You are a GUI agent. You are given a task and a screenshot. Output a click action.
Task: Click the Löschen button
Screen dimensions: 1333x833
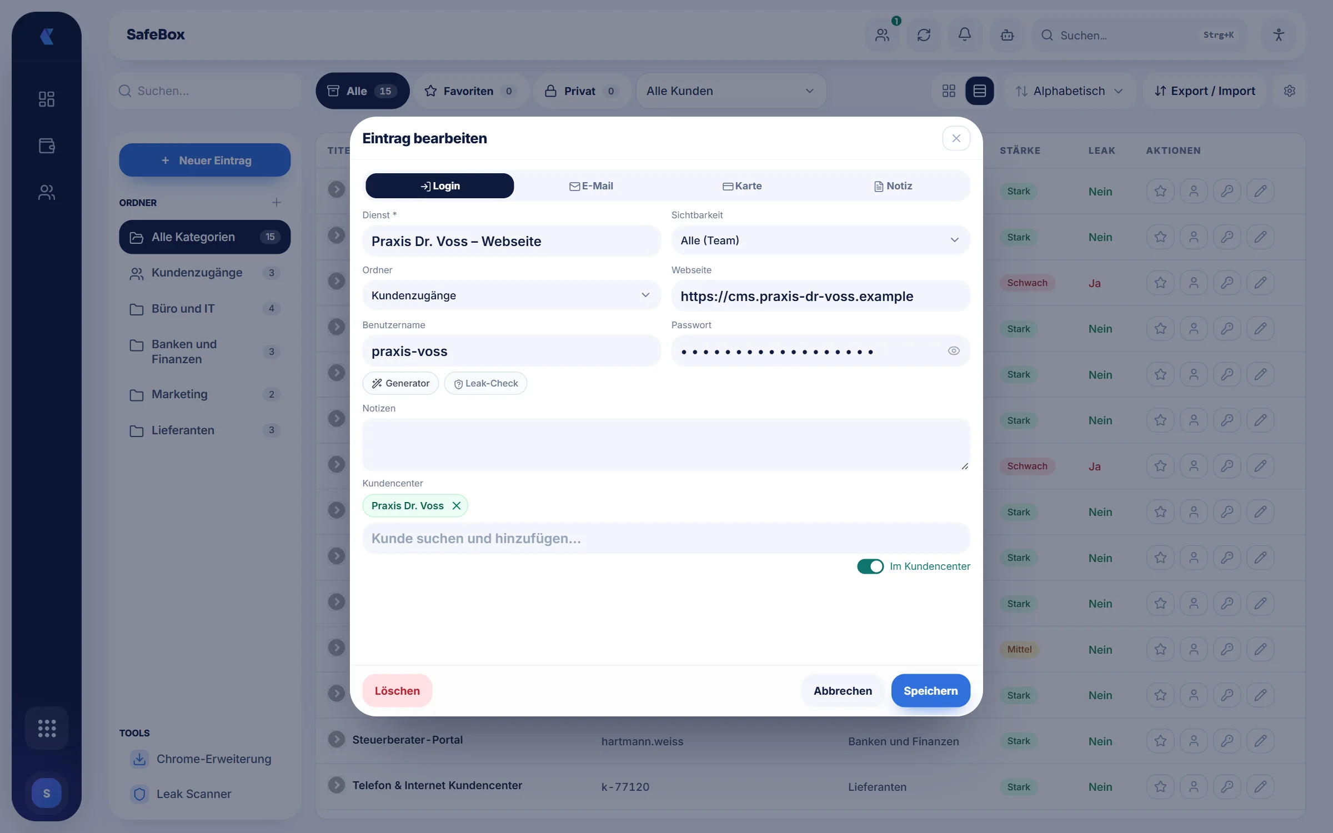(397, 690)
